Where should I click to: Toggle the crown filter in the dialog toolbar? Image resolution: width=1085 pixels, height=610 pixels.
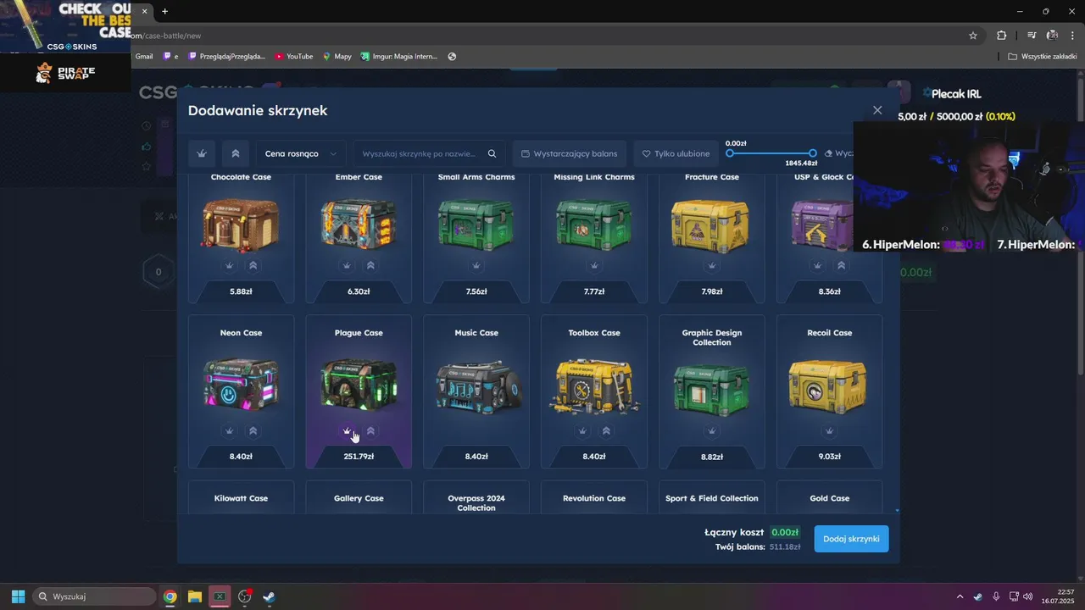click(202, 153)
